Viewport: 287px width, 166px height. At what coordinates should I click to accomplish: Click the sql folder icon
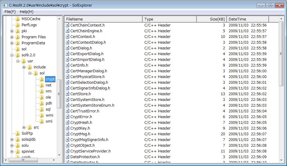coord(42,109)
